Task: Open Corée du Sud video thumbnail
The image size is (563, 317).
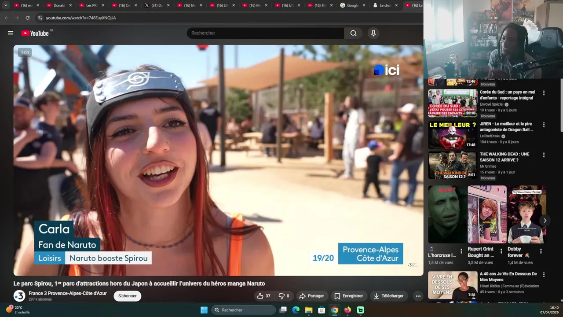Action: click(x=453, y=103)
